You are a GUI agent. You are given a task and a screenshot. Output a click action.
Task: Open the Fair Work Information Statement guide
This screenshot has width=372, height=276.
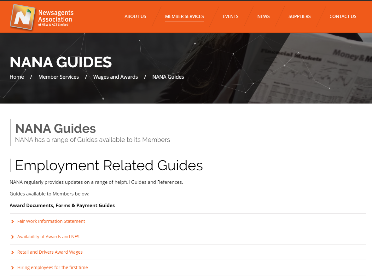point(51,221)
